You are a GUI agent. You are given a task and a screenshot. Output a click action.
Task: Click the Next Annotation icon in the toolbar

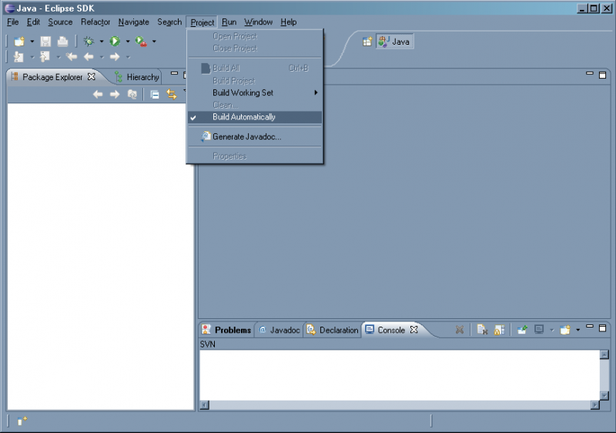pos(18,57)
